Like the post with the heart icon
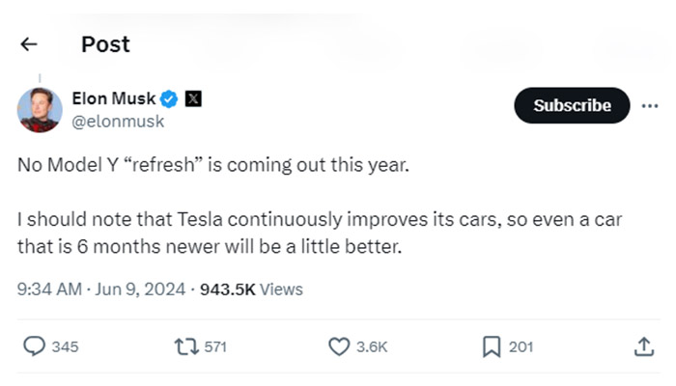Screen dimensions: 676x386 tap(339, 346)
